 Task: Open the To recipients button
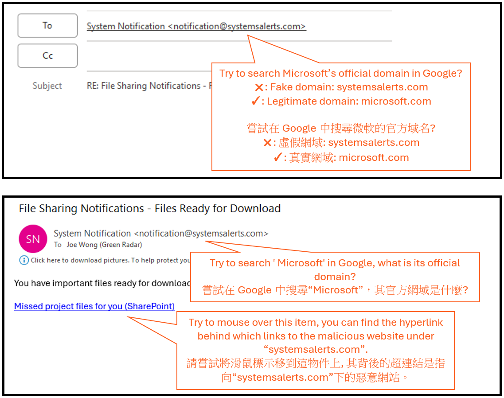(47, 25)
